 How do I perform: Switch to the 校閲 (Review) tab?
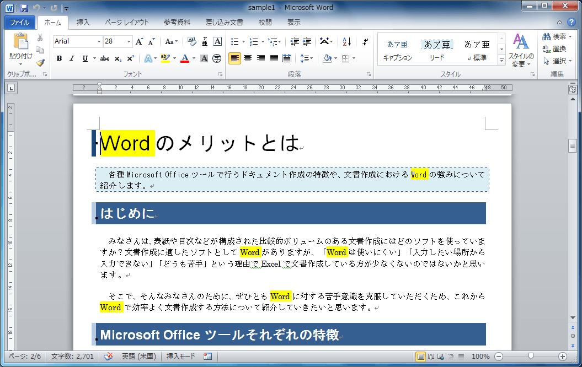pos(265,23)
